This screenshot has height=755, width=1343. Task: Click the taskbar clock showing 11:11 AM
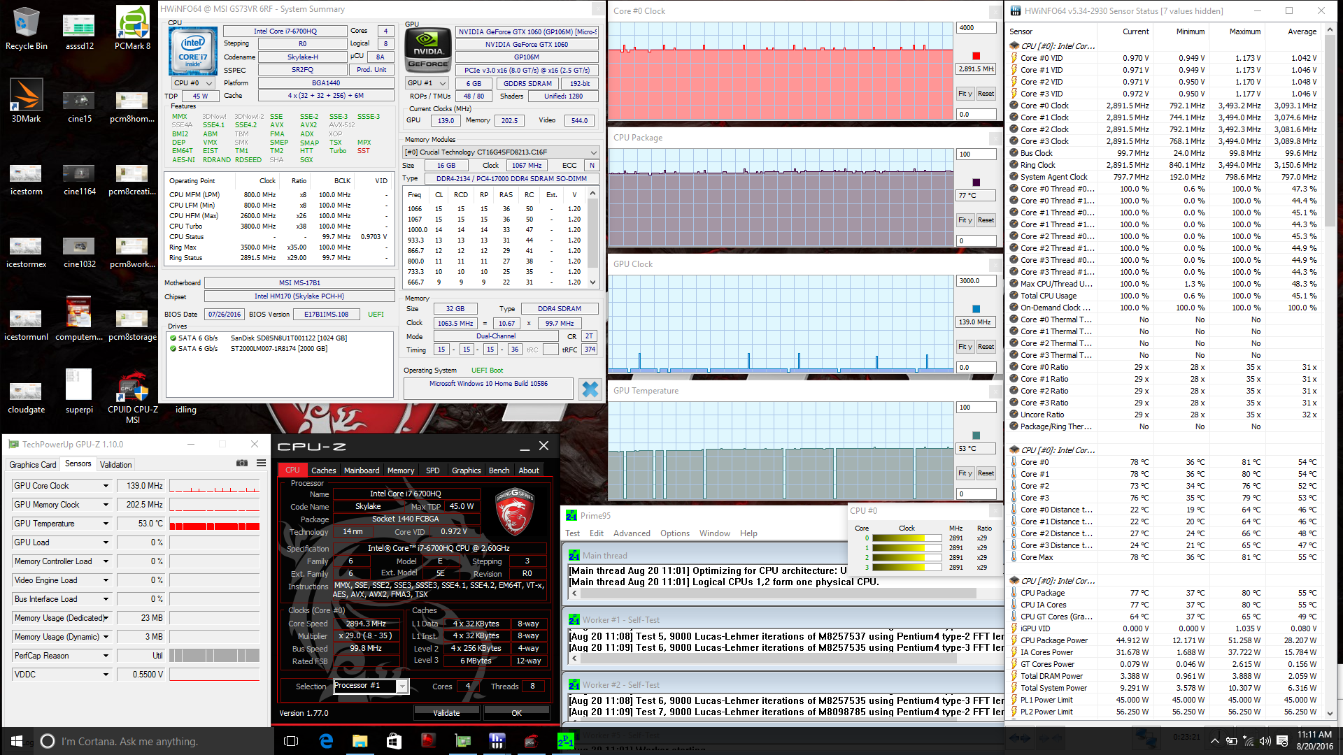click(1314, 741)
